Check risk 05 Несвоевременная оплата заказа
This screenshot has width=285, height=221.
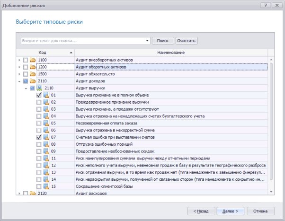tap(39, 123)
